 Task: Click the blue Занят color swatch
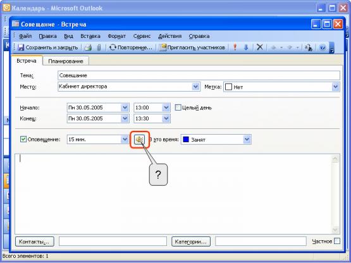click(186, 140)
